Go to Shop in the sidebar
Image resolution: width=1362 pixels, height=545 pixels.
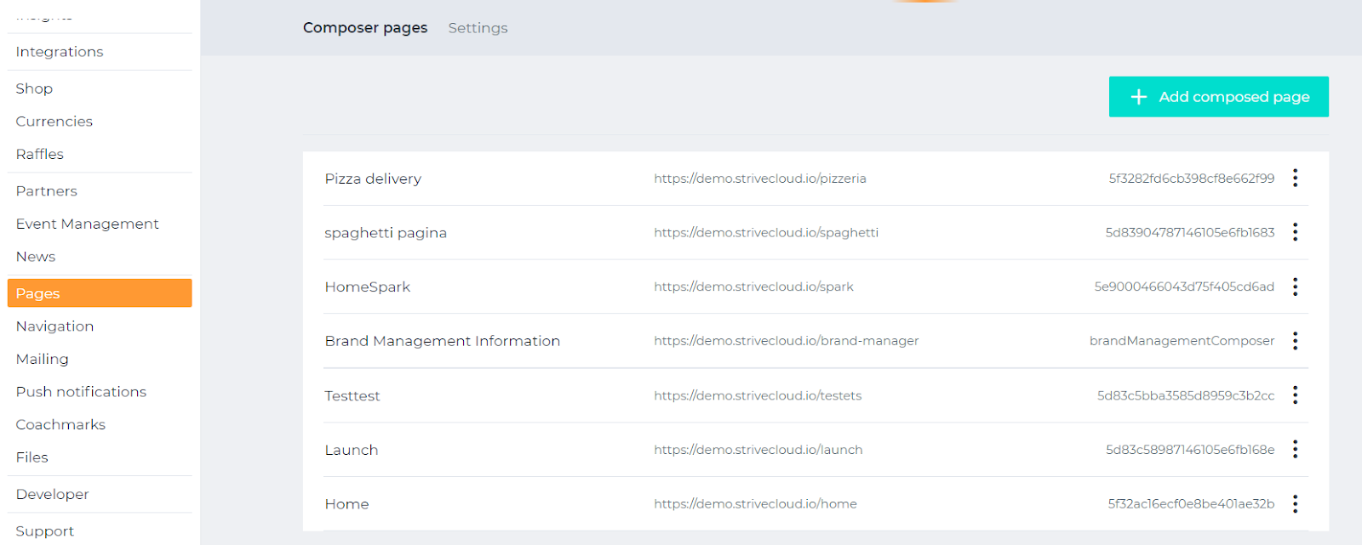pyautogui.click(x=34, y=88)
